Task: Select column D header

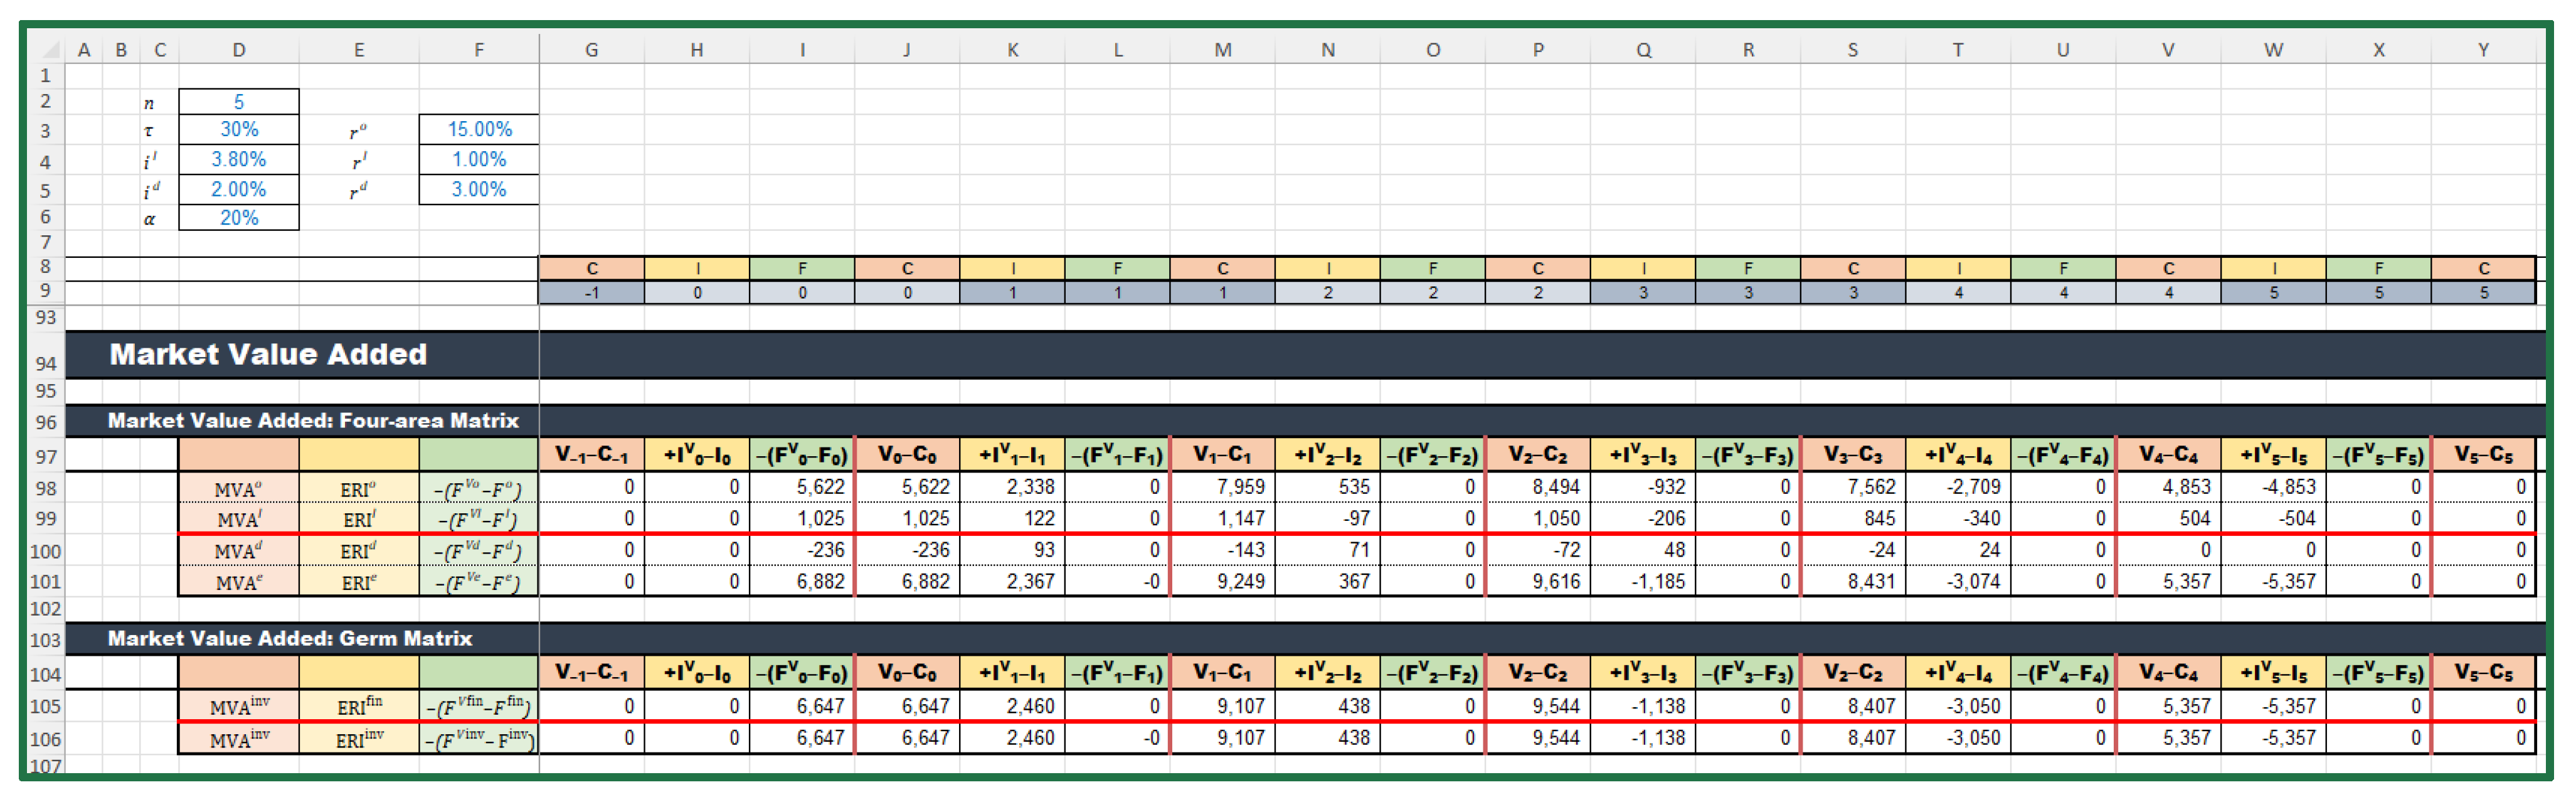Action: [238, 50]
